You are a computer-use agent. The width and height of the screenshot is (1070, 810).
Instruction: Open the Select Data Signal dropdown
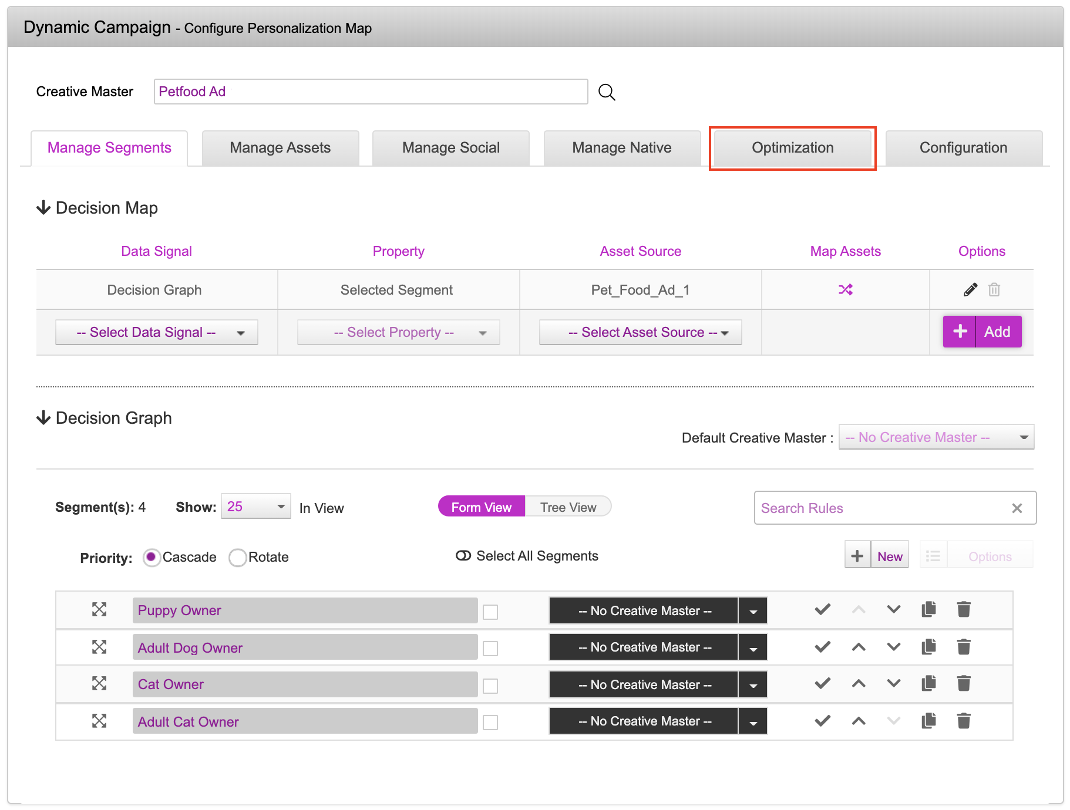click(x=156, y=332)
